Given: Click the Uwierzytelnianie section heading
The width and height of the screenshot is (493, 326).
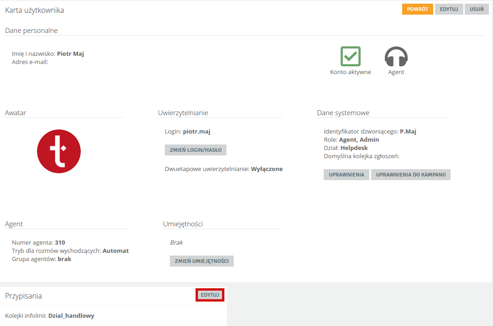Looking at the screenshot, I should tap(183, 113).
